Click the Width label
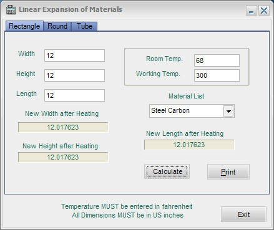274x230 pixels. tap(26, 54)
